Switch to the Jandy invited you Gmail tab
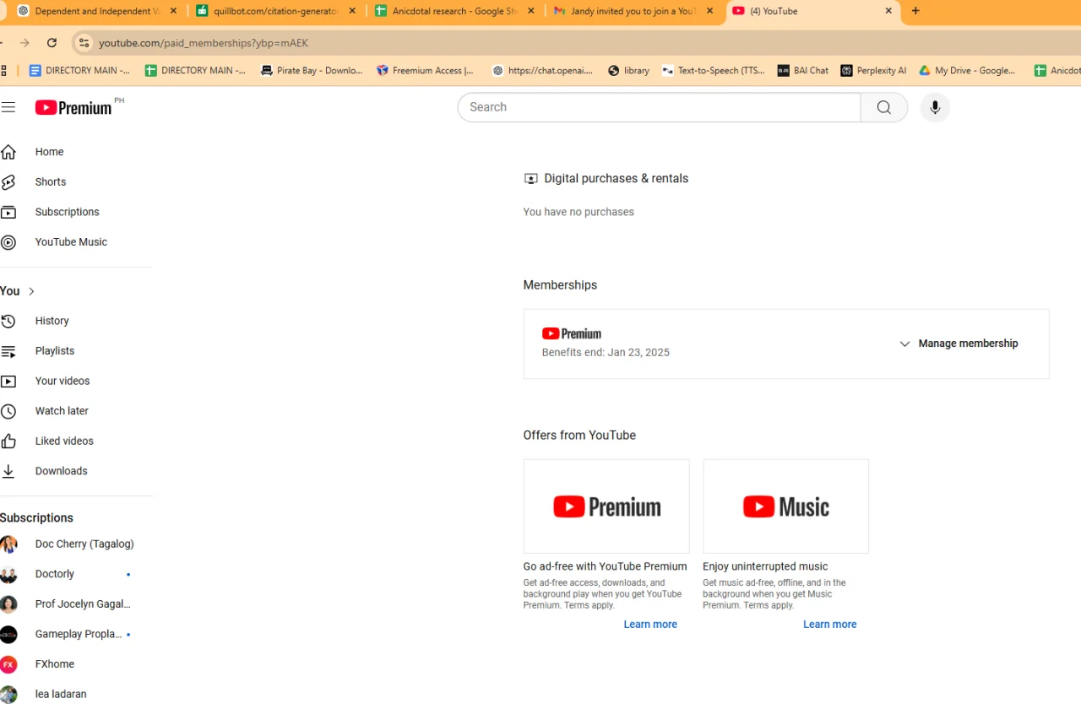The width and height of the screenshot is (1081, 709). pos(634,11)
